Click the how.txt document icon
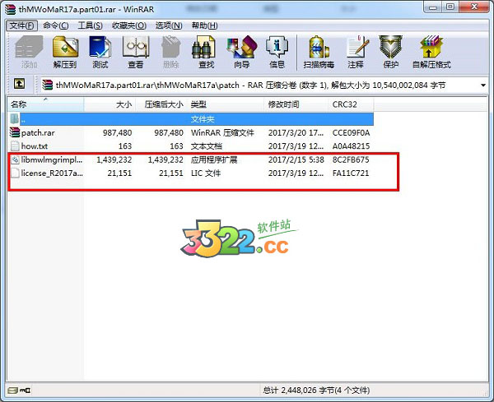 point(15,146)
